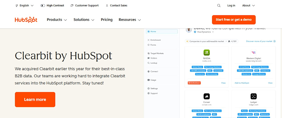Open Visitors in the Clearbit sidebar
This screenshot has width=282, height=118.
pyautogui.click(x=152, y=58)
